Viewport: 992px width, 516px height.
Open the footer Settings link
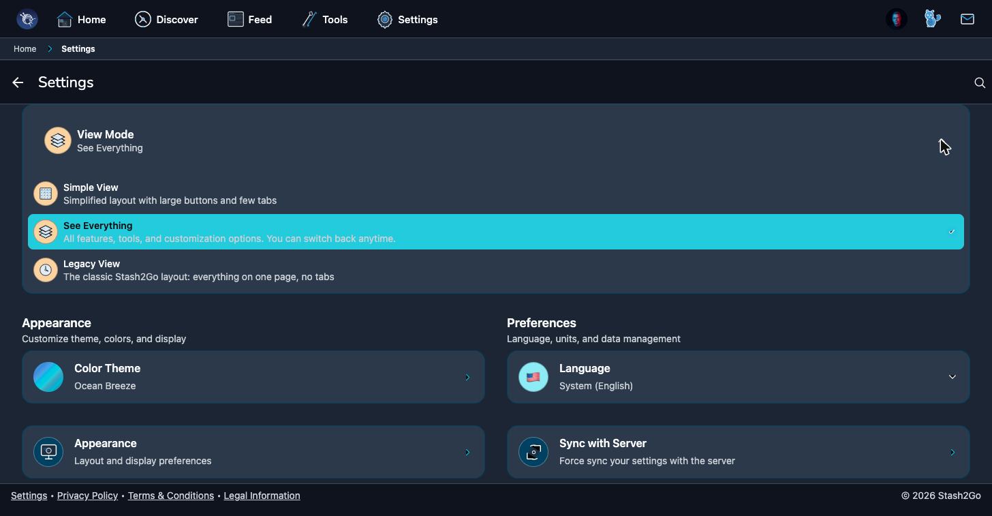tap(29, 496)
